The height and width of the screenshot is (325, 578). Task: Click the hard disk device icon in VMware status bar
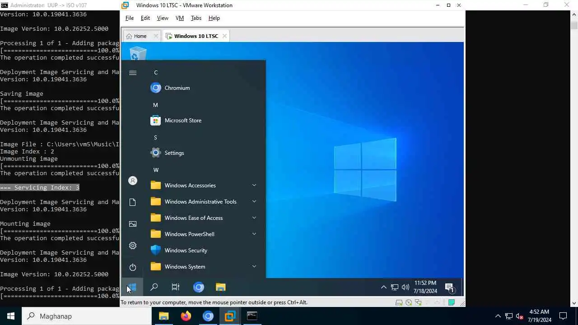399,302
